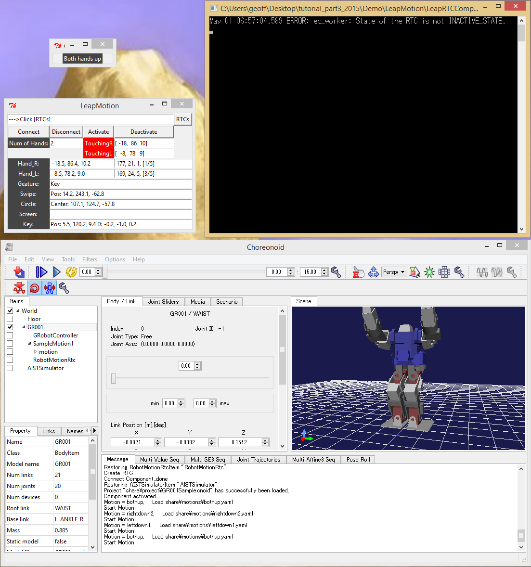The width and height of the screenshot is (531, 567).
Task: Collapse the GR001 tree node
Action: pyautogui.click(x=24, y=327)
